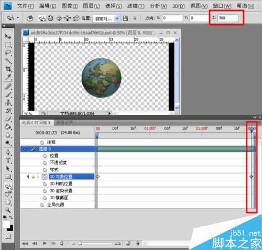Save the current 3D position preset
Viewport: 262px width, 250px height.
(125, 18)
